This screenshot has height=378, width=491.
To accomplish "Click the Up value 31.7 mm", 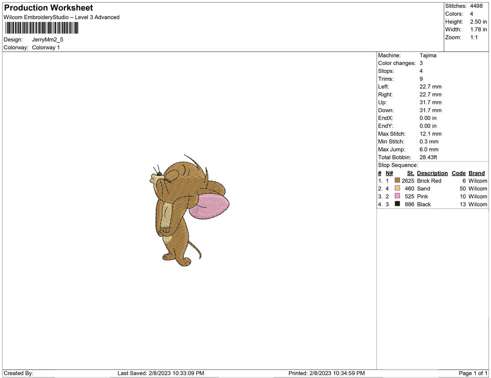I will point(430,102).
